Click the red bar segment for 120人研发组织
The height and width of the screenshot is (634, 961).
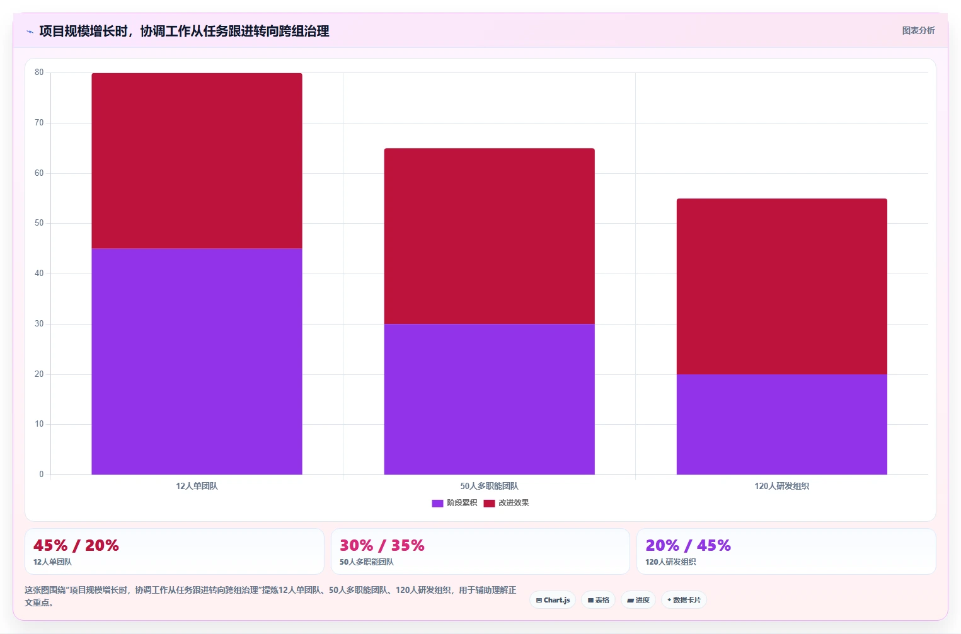pos(781,287)
